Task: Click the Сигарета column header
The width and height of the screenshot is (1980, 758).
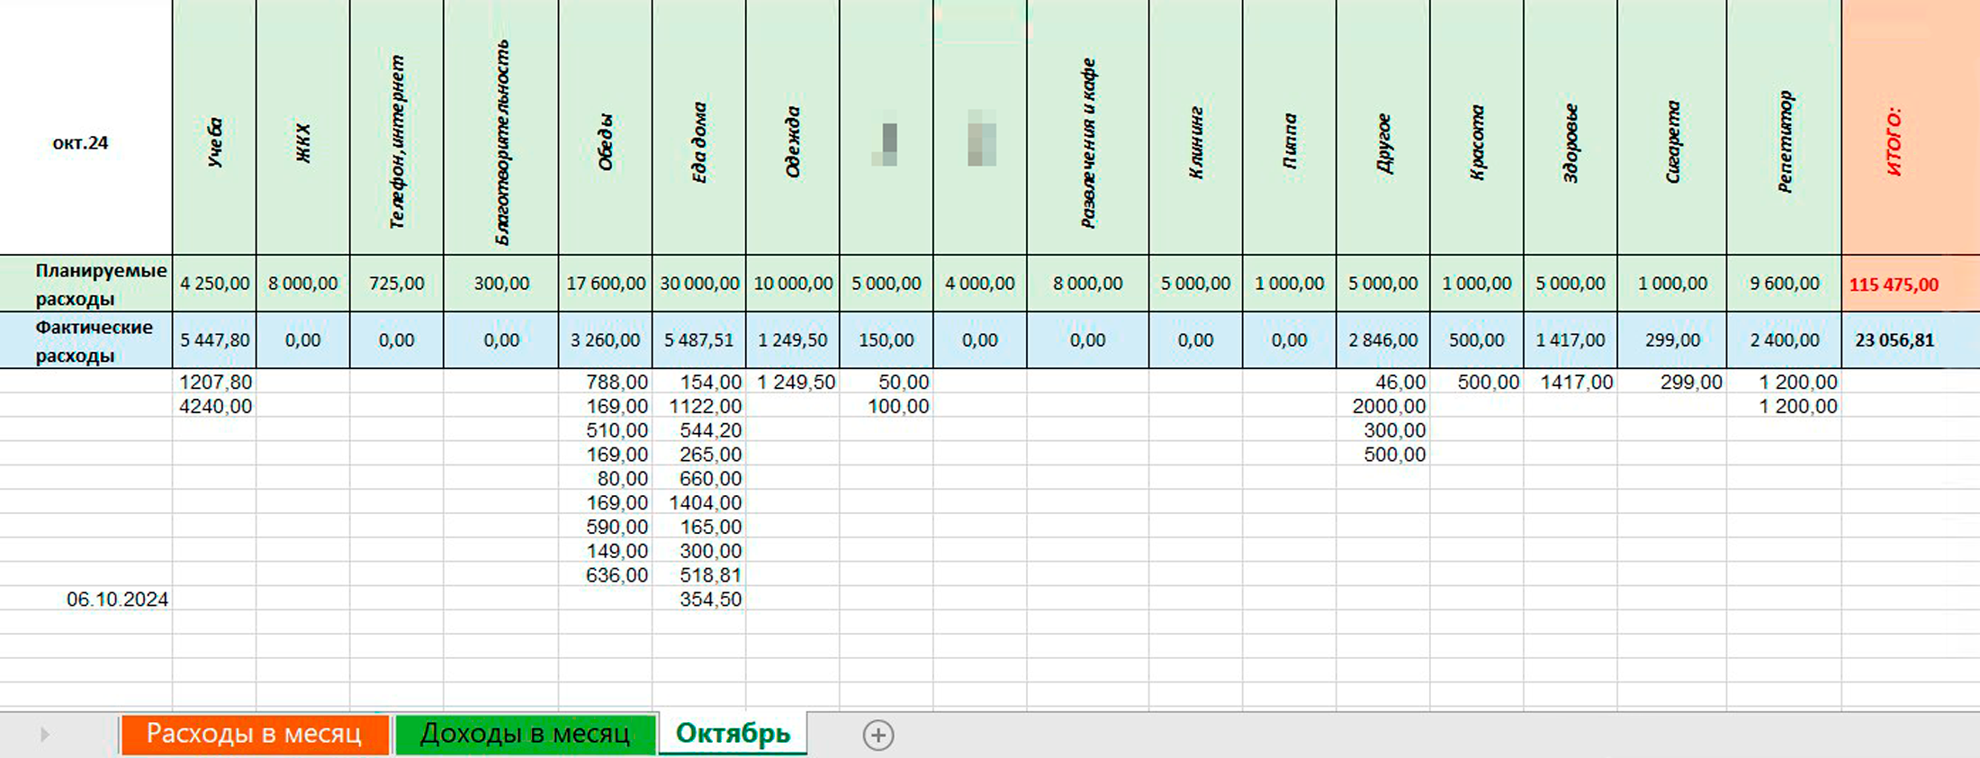Action: pyautogui.click(x=1671, y=127)
